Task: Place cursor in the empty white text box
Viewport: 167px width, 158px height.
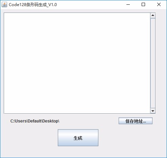Action: [77, 63]
